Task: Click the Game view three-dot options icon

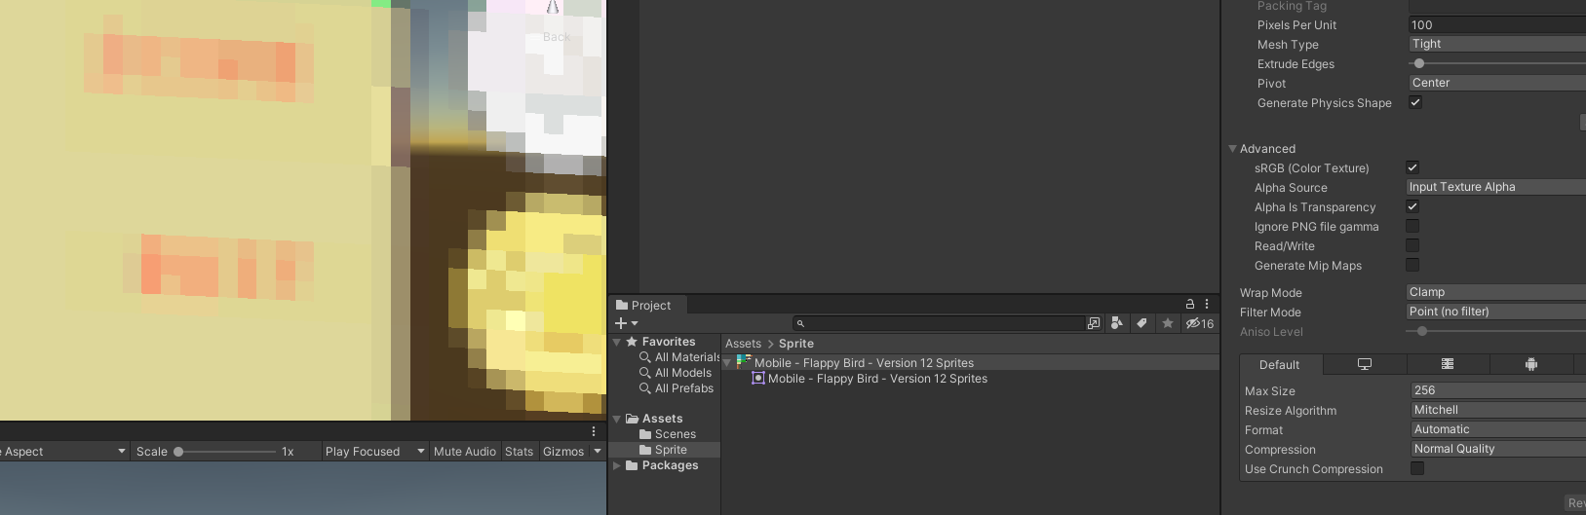Action: click(594, 431)
